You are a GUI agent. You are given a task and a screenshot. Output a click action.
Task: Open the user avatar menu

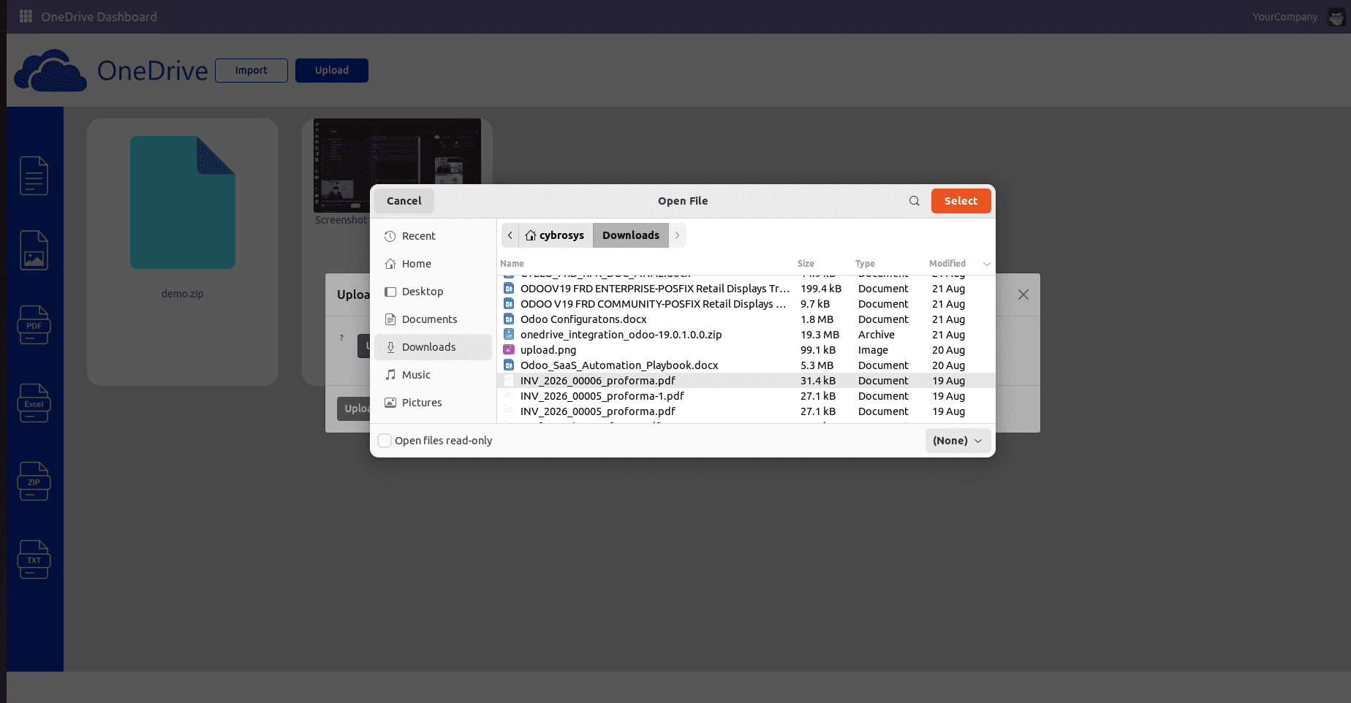tap(1336, 17)
